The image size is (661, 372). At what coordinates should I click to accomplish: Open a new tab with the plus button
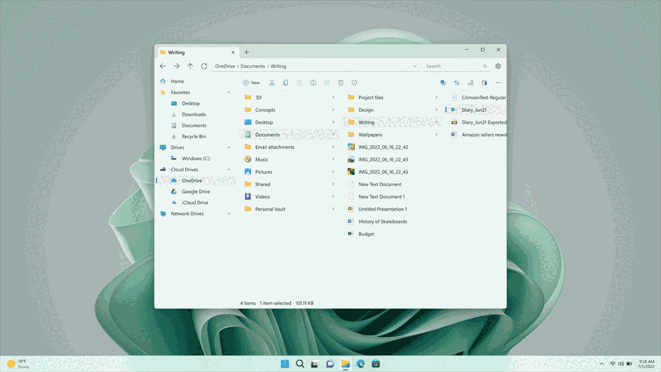tap(247, 52)
